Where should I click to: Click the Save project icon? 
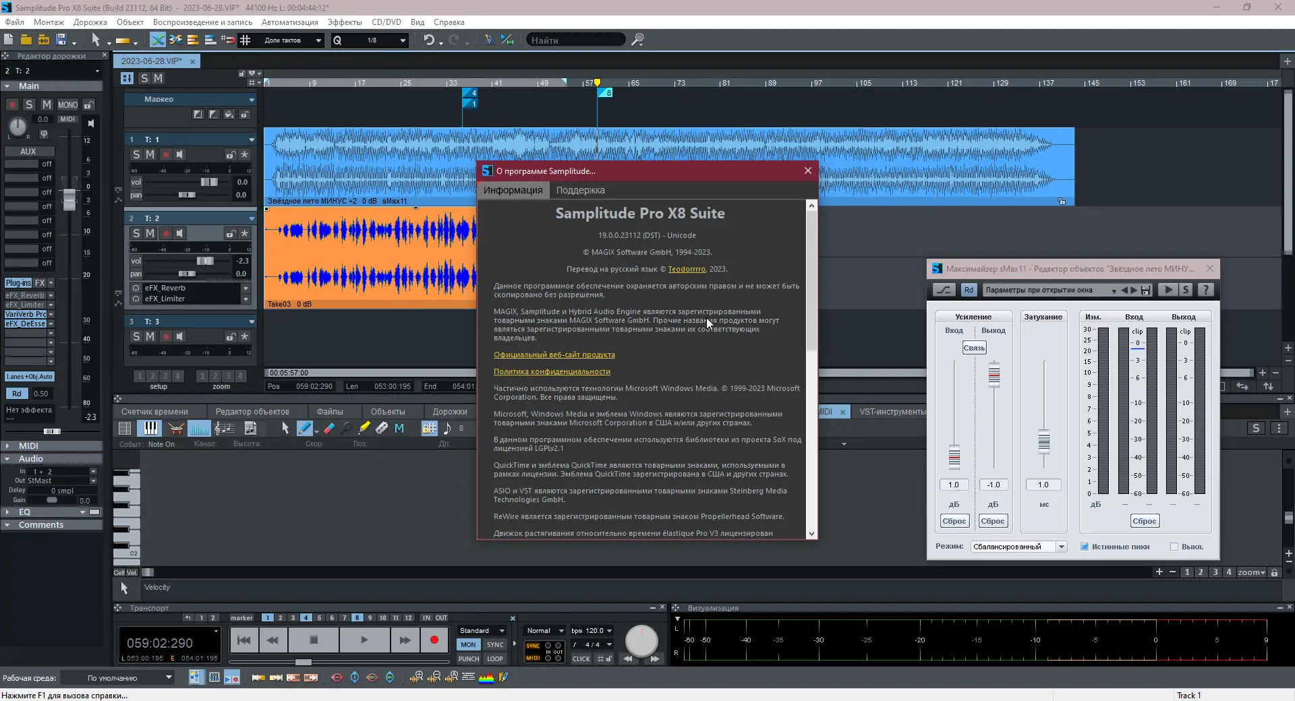click(x=60, y=40)
